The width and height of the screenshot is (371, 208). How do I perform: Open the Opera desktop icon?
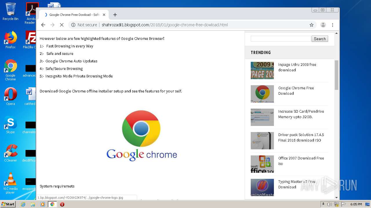point(10,96)
